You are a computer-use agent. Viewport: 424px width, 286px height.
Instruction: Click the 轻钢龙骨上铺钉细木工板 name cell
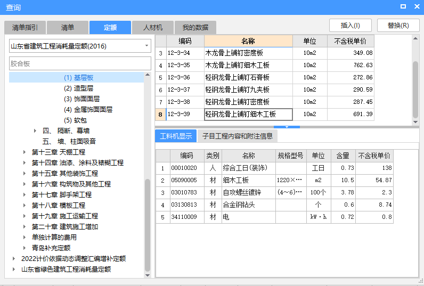(248, 114)
